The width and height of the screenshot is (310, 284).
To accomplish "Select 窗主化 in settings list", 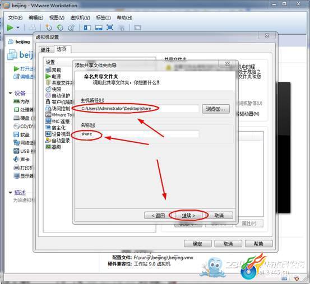I will [x=55, y=128].
